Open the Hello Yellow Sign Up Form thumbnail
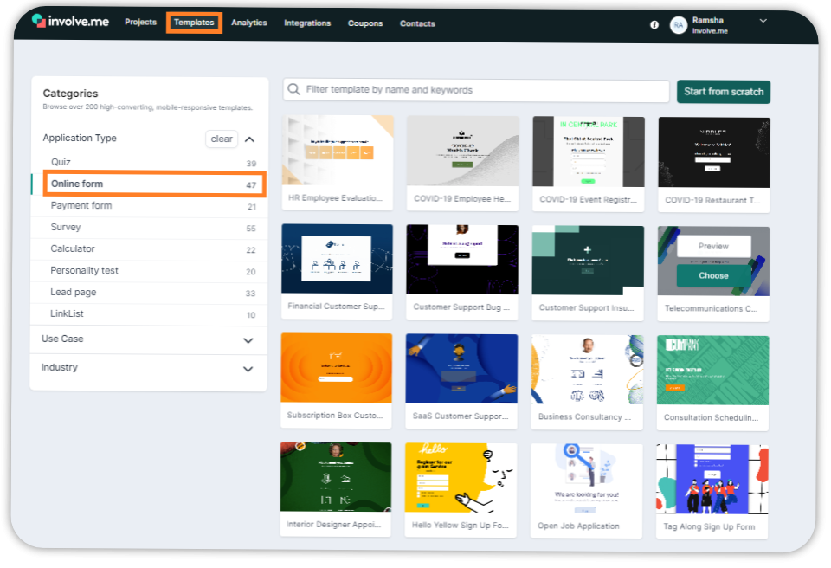The height and width of the screenshot is (568, 831). (x=461, y=476)
